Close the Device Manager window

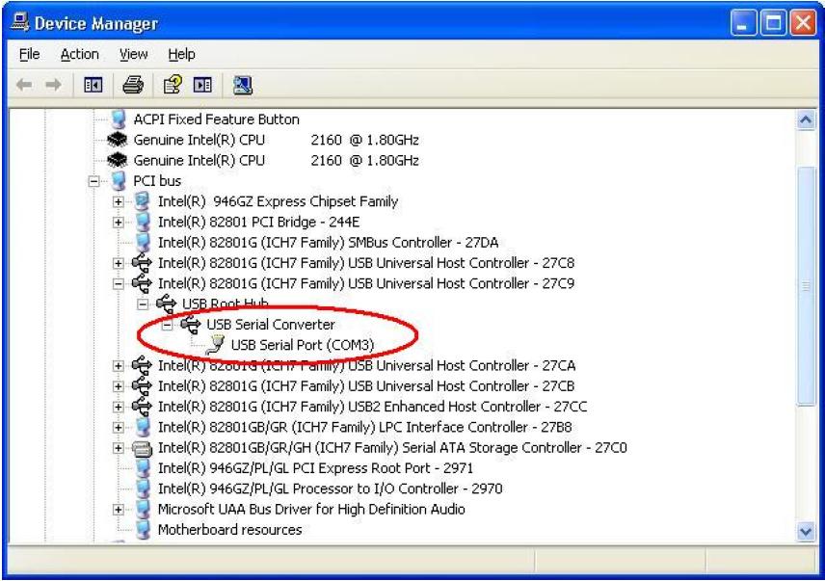[804, 23]
